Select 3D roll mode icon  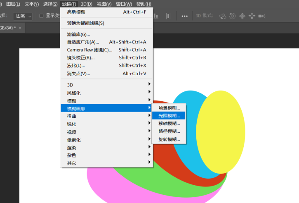(x=232, y=16)
